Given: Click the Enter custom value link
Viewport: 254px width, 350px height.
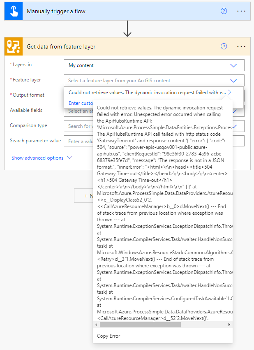Looking at the screenshot, I should 81,103.
